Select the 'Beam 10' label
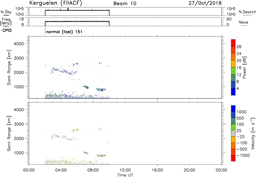The width and height of the screenshot is (256, 177). pos(125,4)
